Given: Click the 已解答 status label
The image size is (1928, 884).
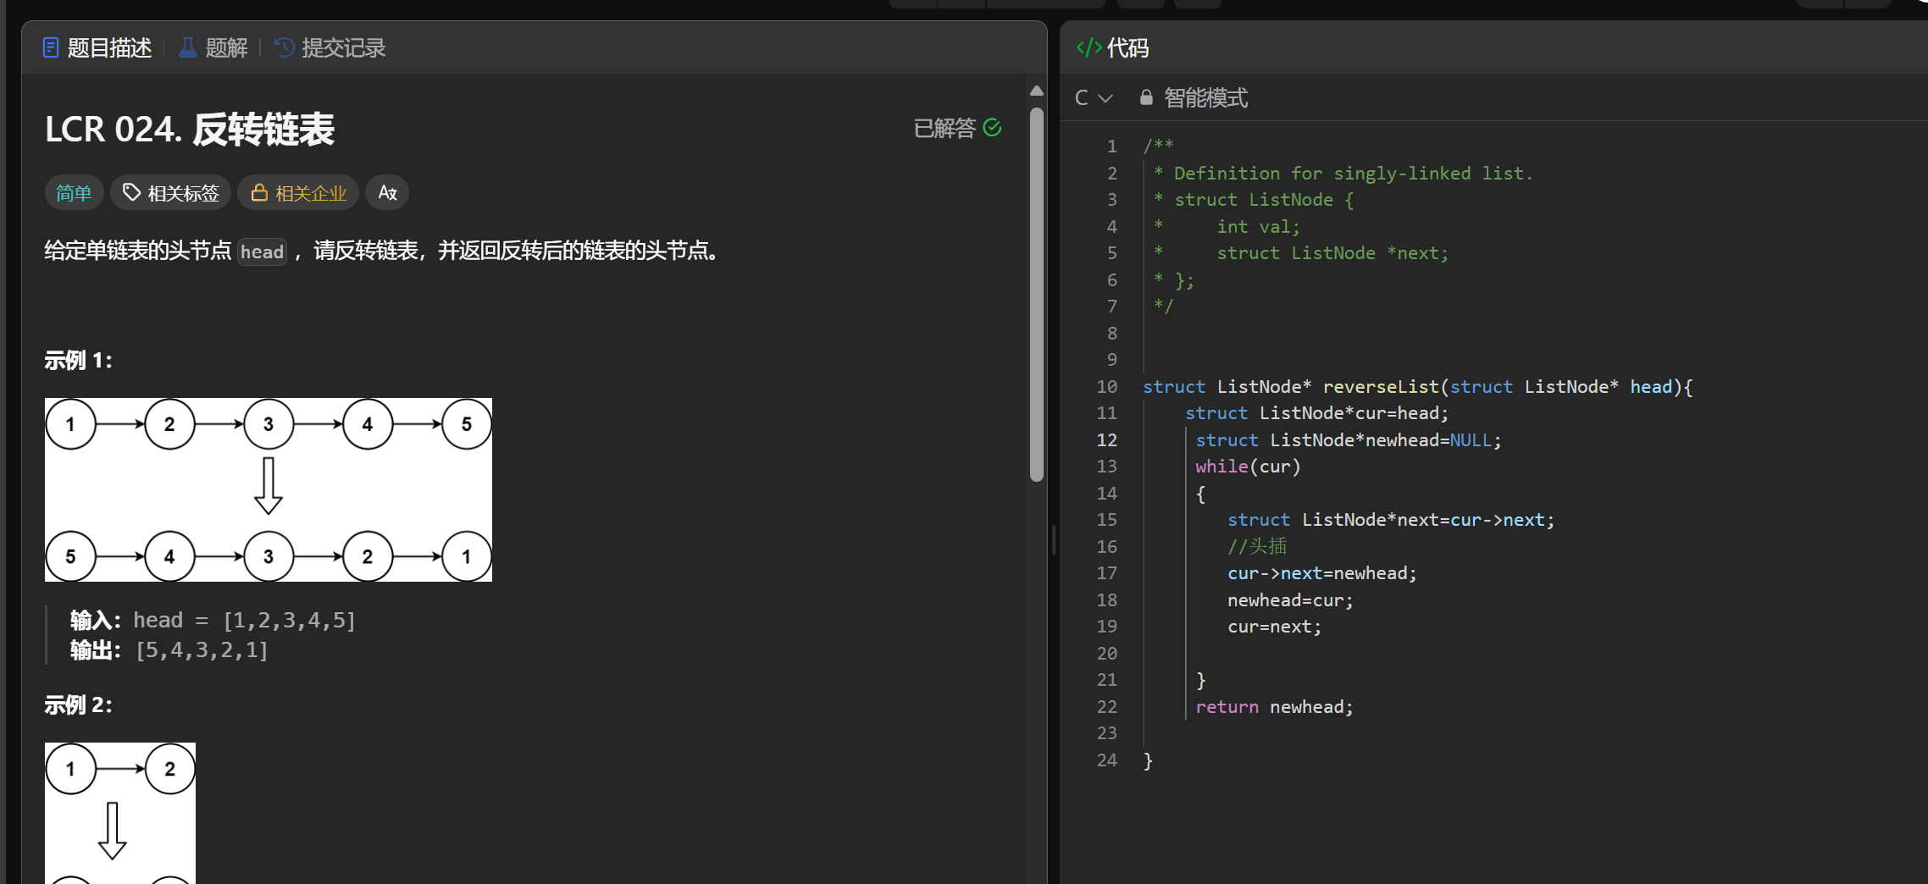Looking at the screenshot, I should [x=945, y=128].
